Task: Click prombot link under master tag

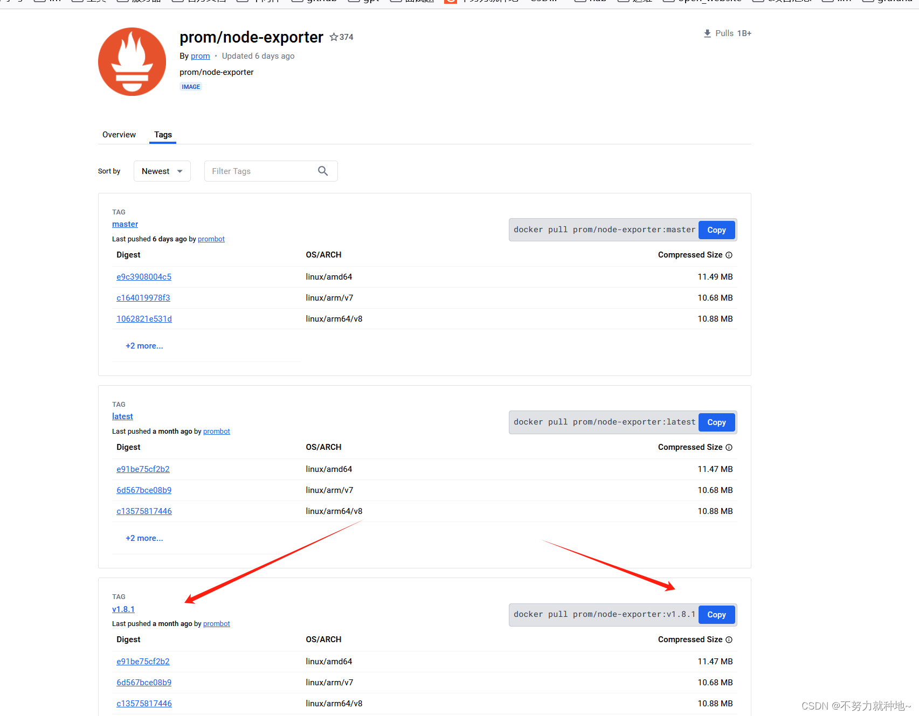Action: click(211, 239)
